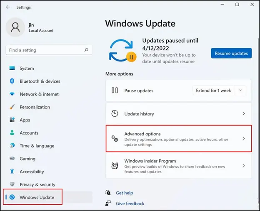Click Resume updates button
260x211 pixels.
tap(231, 53)
